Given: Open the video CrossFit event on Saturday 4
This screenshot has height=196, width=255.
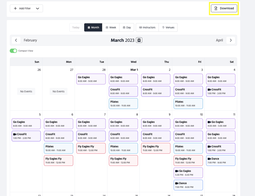Looking at the screenshot, I should tap(221, 91).
